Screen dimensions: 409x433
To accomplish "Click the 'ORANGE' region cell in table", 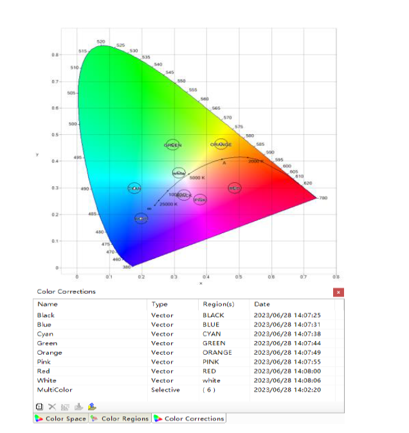I will (x=217, y=352).
